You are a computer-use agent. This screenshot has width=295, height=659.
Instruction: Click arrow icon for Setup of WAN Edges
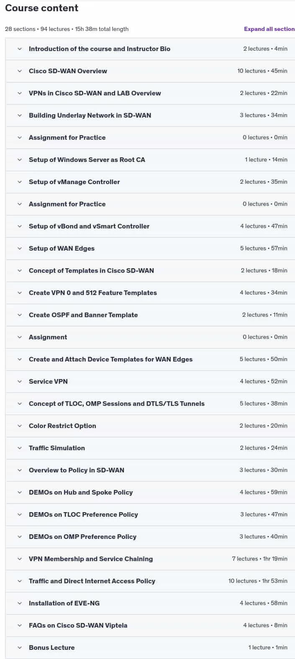click(x=20, y=249)
